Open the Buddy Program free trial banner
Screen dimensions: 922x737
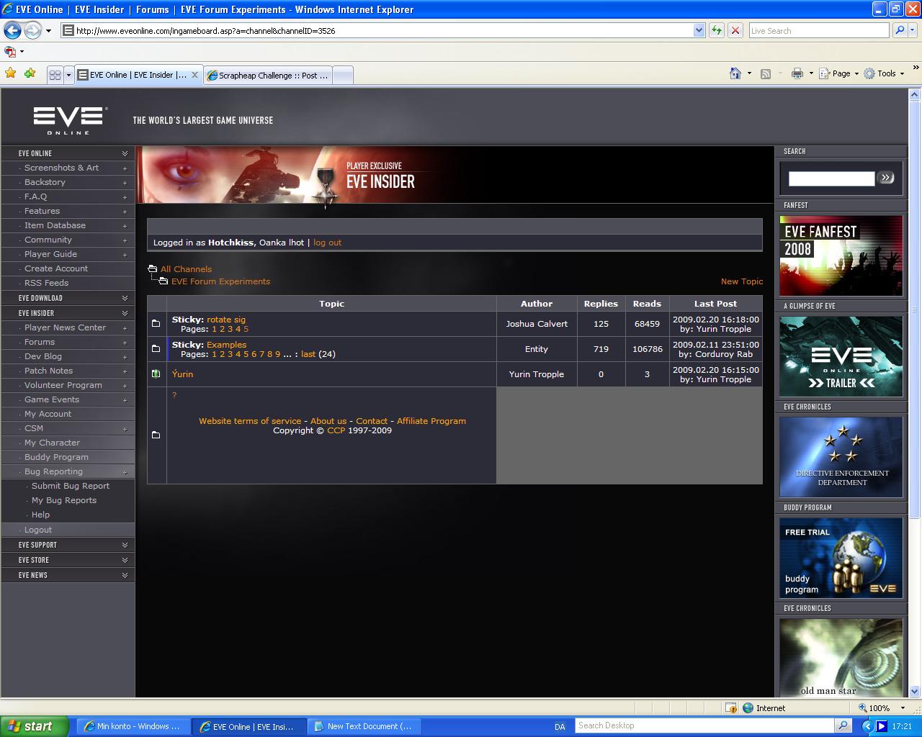tap(841, 558)
